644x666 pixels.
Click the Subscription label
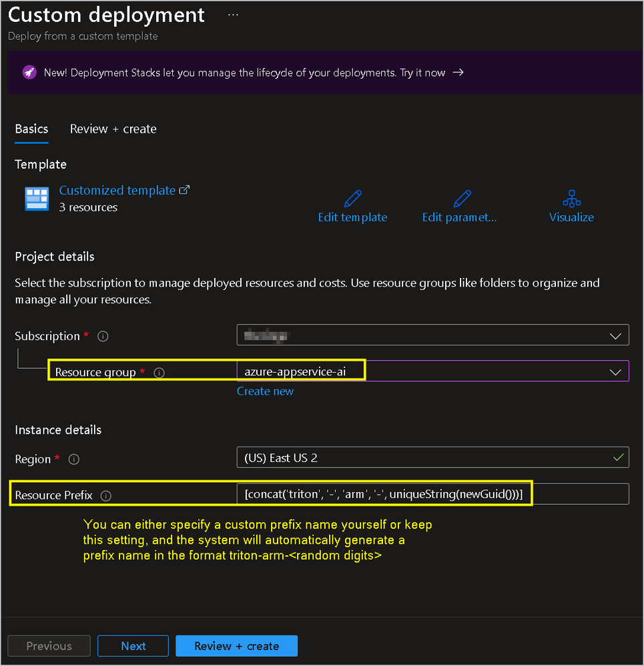click(x=47, y=336)
